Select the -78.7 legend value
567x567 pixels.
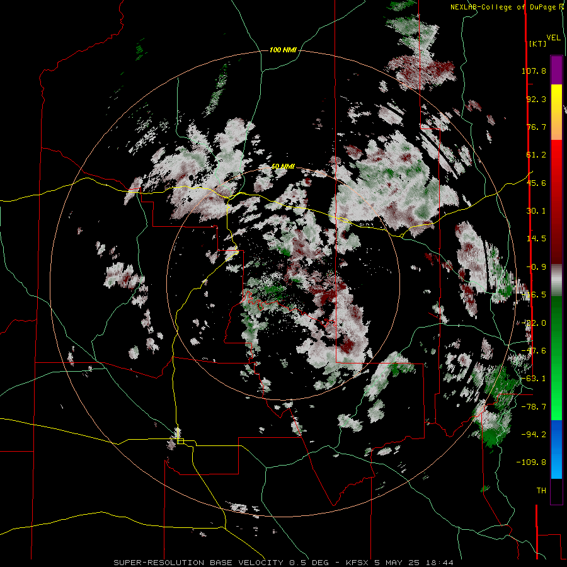(x=534, y=407)
